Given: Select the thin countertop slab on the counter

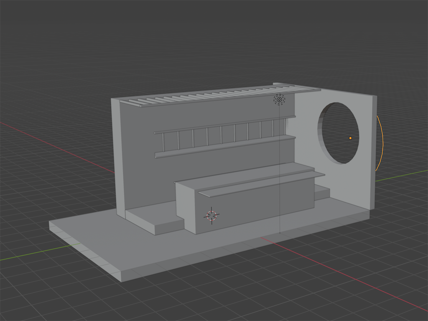Looking at the screenshot, I should [x=262, y=184].
